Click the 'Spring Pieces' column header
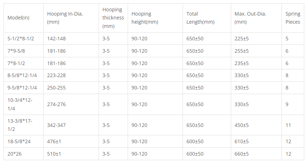 tap(293, 18)
